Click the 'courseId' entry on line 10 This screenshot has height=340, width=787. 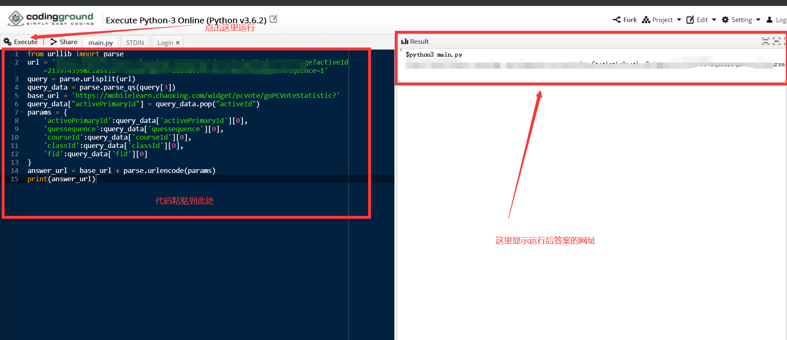coord(118,137)
